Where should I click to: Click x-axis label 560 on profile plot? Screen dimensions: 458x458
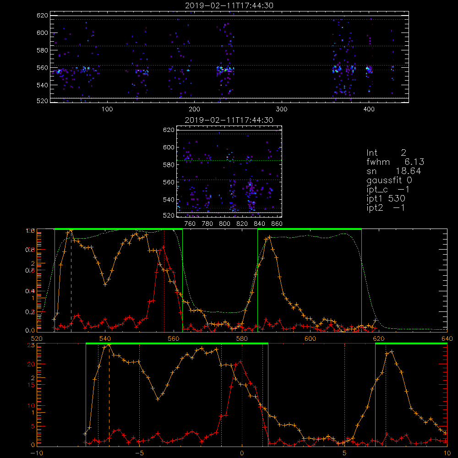(174, 338)
